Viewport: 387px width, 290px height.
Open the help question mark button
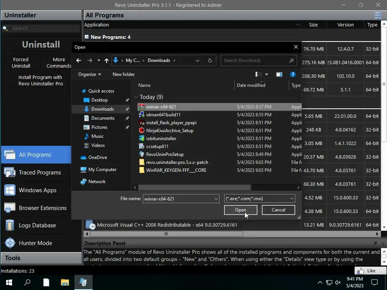pyautogui.click(x=293, y=74)
